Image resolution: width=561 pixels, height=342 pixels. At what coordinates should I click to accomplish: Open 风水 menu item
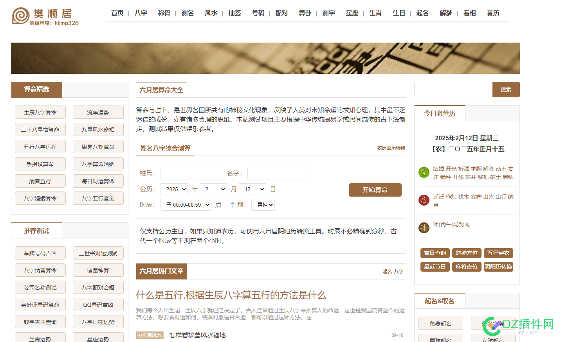coord(211,13)
